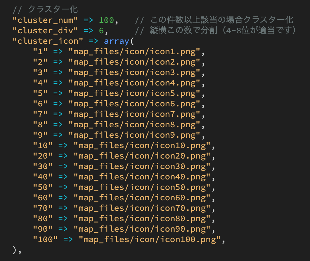Click the arrow operator after "cluster_icon"
This screenshot has height=261, width=310.
point(94,41)
